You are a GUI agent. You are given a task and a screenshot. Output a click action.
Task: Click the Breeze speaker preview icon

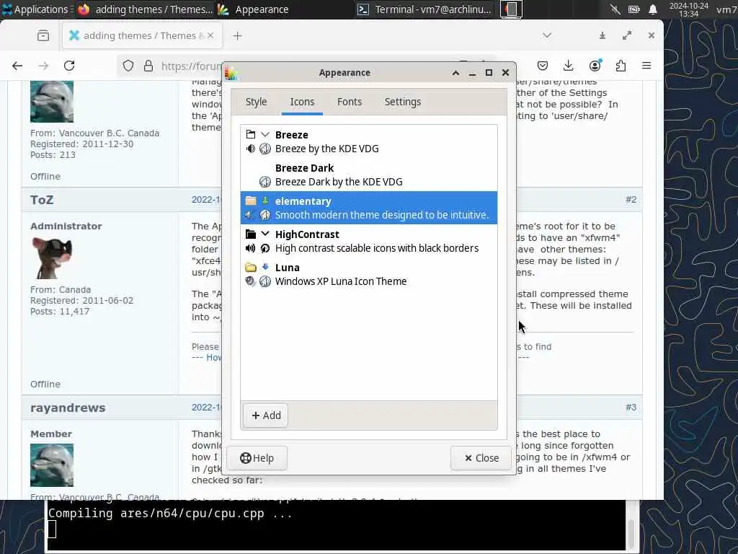pyautogui.click(x=250, y=149)
